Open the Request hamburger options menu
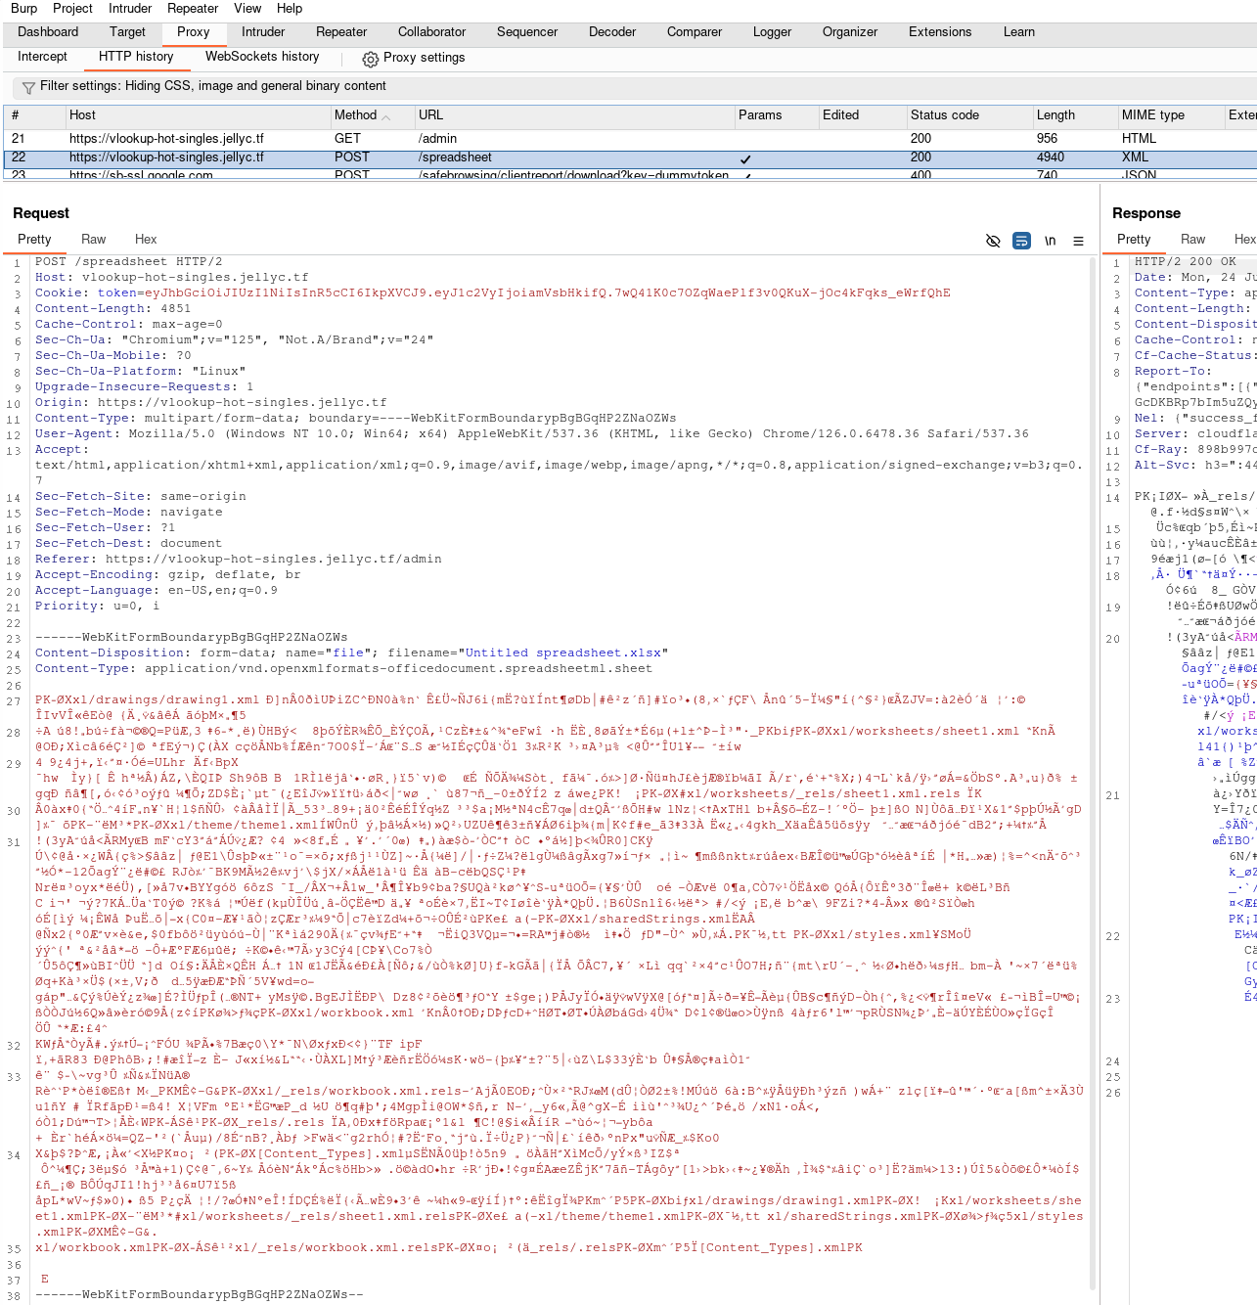The image size is (1257, 1305). tap(1078, 241)
